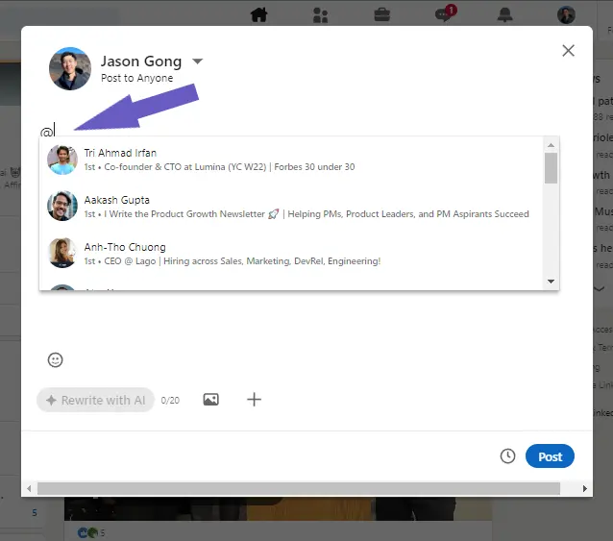
Task: Select Tri Ahmad Irfan from mention suggestions
Action: [291, 160]
